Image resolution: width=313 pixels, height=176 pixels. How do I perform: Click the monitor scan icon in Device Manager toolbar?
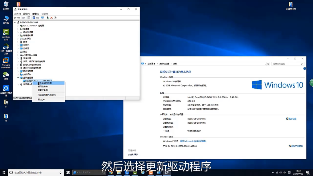pyautogui.click(x=43, y=18)
